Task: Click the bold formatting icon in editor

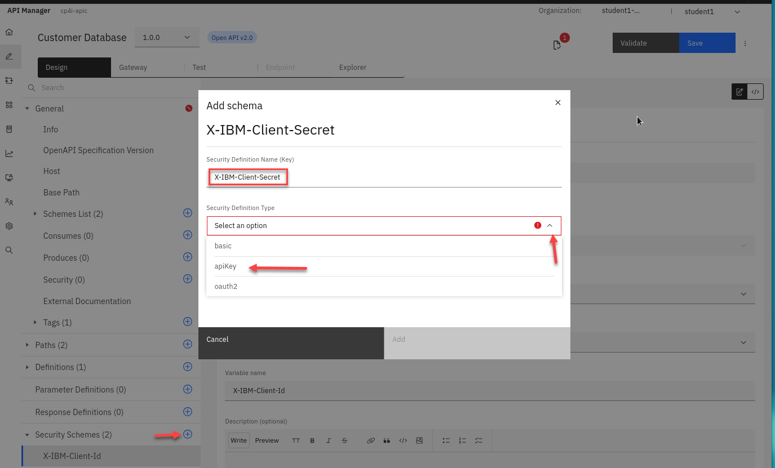Action: pos(312,440)
